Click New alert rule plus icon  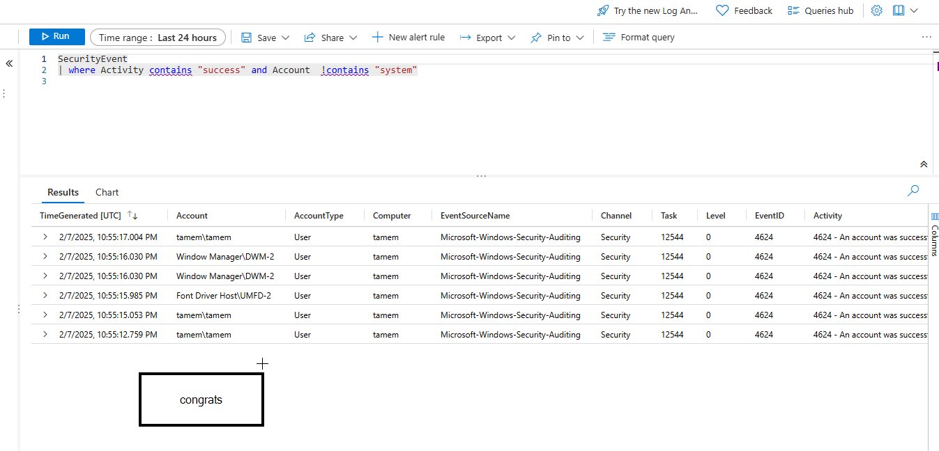(377, 37)
